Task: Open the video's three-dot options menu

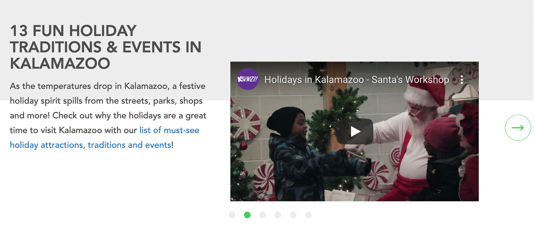Action: [x=462, y=80]
